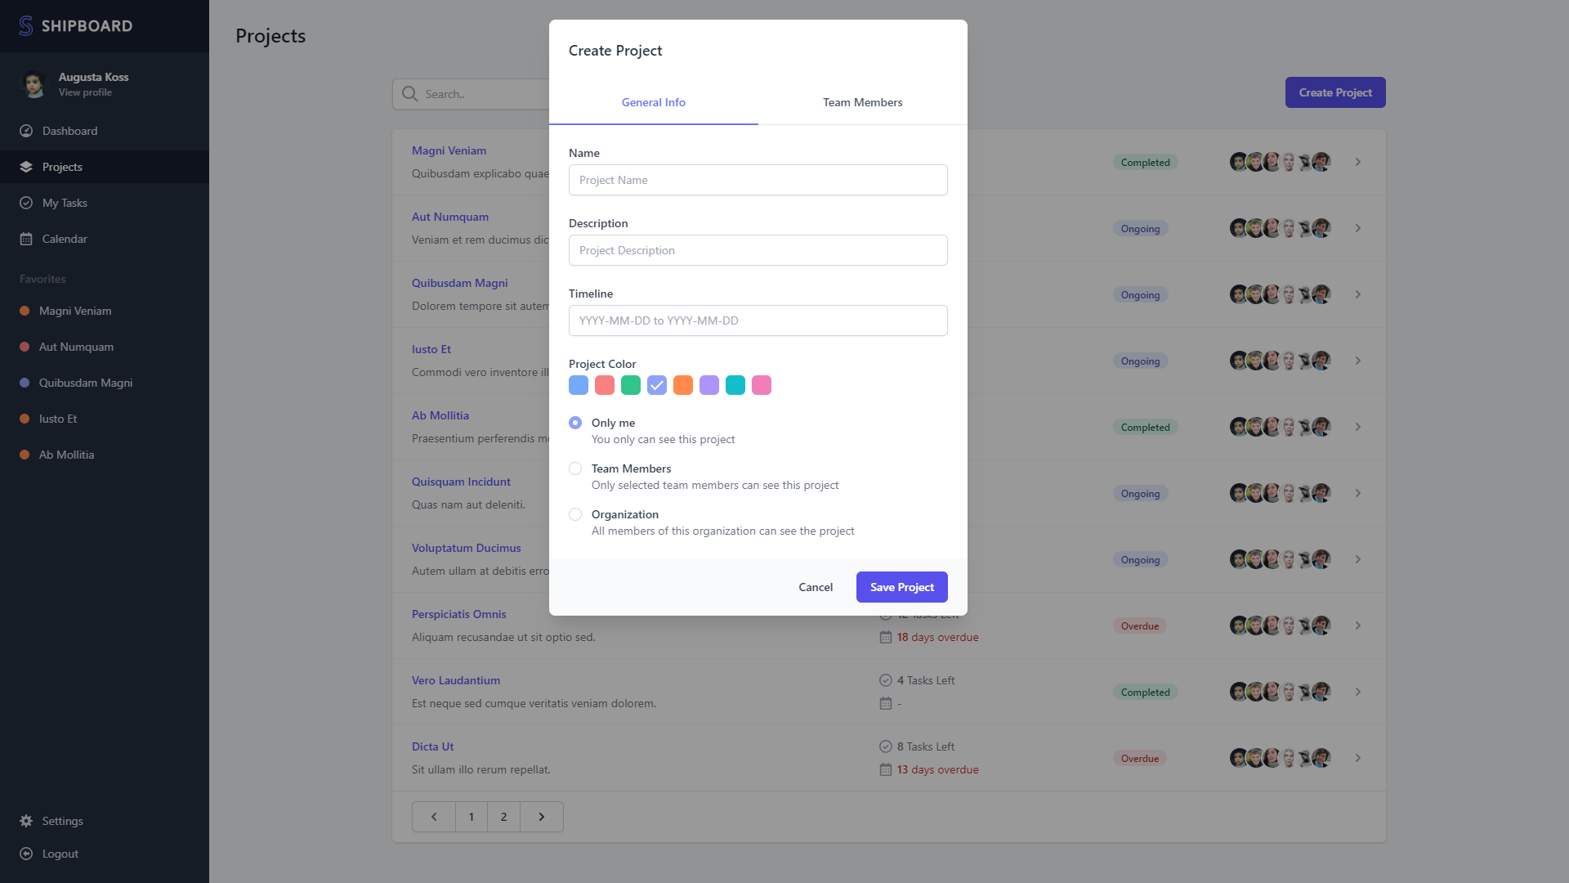Cancel the Create Project dialog

tap(815, 587)
